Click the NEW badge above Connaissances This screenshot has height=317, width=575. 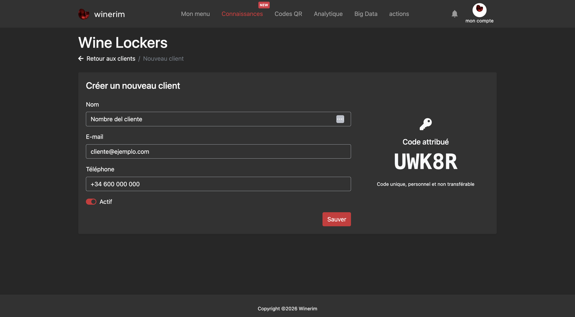tap(264, 5)
